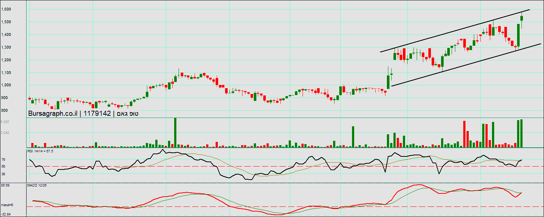Click the macd=0 axis label

pyautogui.click(x=7, y=205)
